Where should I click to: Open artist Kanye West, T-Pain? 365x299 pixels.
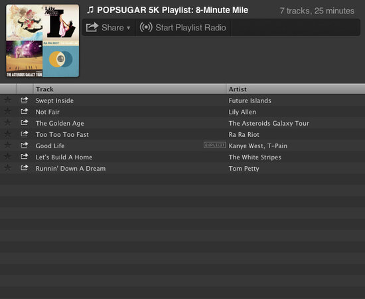click(x=258, y=146)
